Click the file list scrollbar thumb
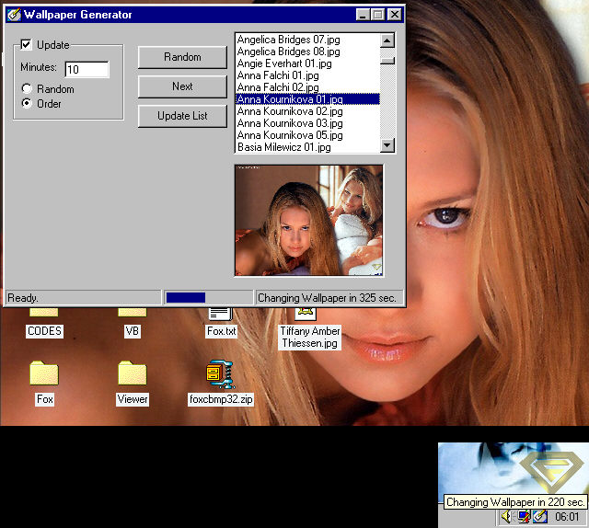 click(x=387, y=61)
